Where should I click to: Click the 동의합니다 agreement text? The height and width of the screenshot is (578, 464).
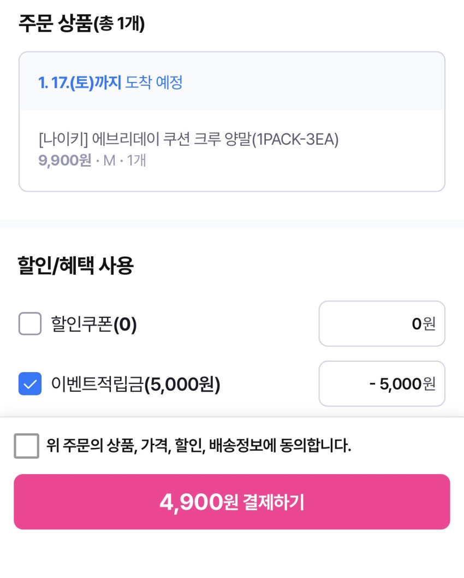tap(199, 446)
